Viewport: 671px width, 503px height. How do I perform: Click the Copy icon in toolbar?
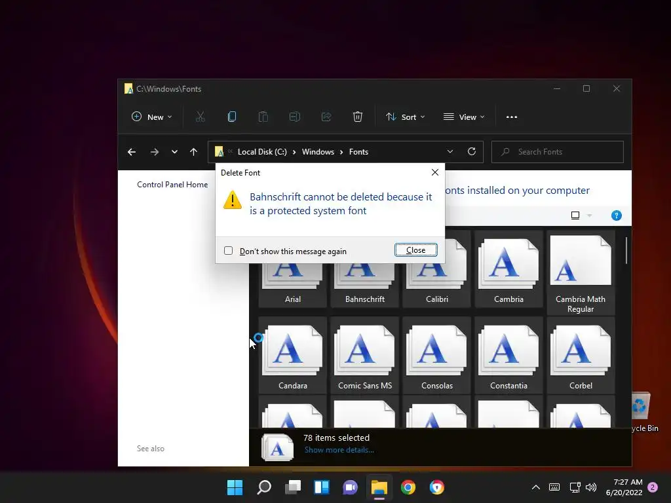(x=232, y=117)
